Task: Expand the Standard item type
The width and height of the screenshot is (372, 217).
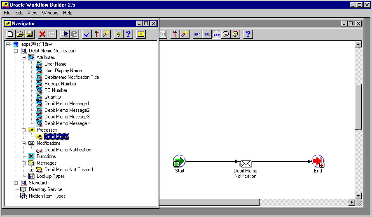Action: [x=16, y=183]
